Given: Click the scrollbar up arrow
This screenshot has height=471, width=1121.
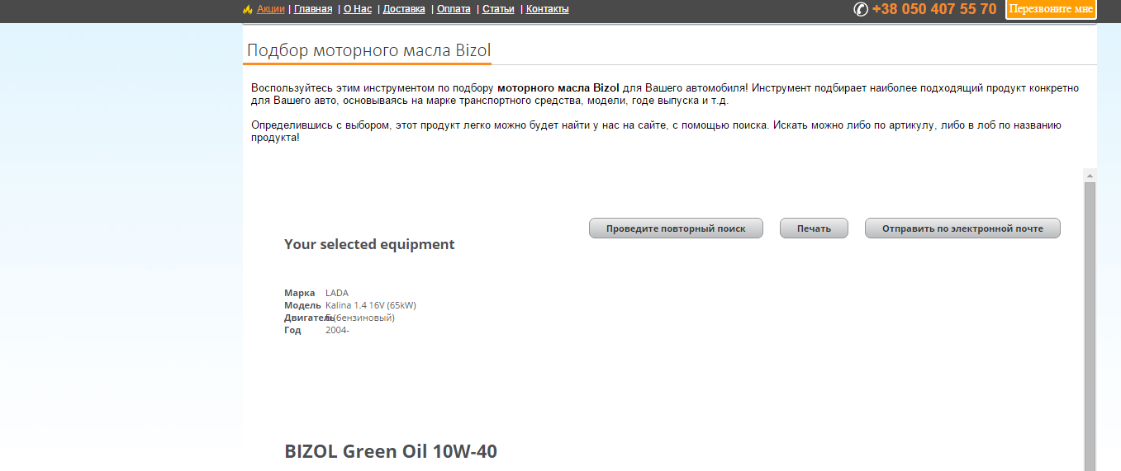Looking at the screenshot, I should pos(1090,176).
